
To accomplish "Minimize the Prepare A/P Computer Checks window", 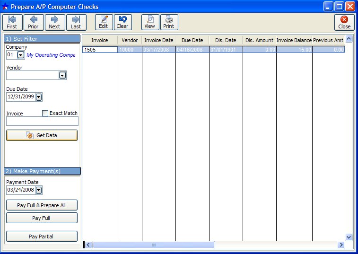I will (328, 7).
